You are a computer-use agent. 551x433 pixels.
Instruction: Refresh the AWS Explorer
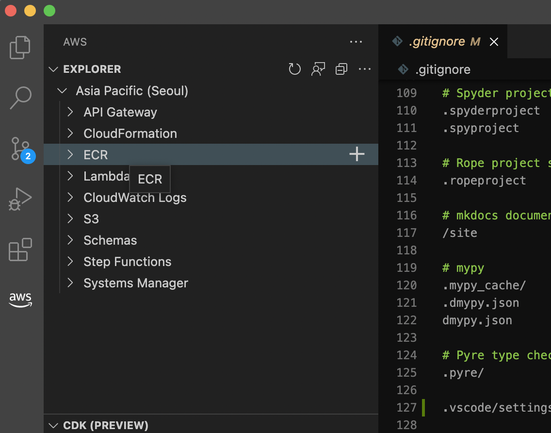click(x=294, y=69)
